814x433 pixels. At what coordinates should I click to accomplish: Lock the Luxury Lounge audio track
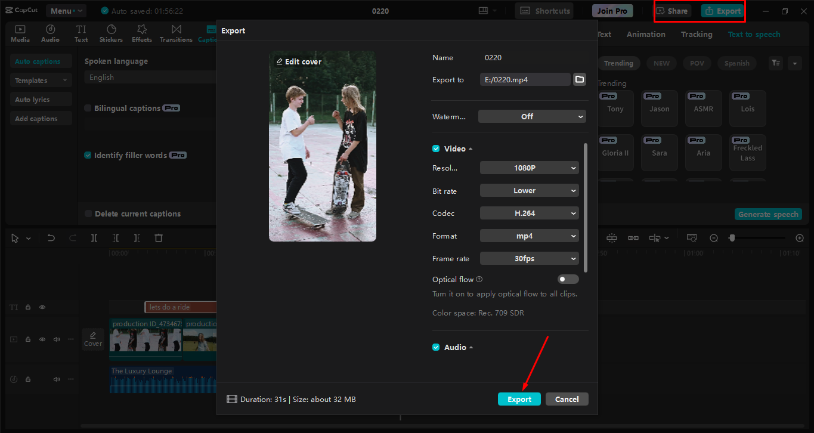tap(28, 379)
